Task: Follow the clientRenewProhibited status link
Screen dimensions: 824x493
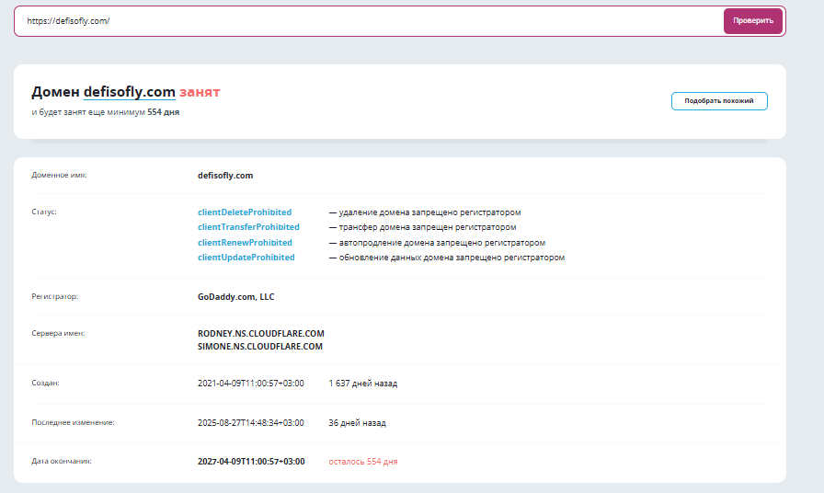Action: (x=246, y=243)
